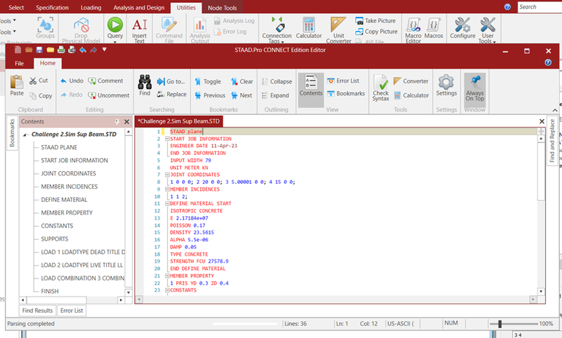Image resolution: width=562 pixels, height=338 pixels.
Task: Collapse the DEFINE MATERIAL START block
Action: 167,203
